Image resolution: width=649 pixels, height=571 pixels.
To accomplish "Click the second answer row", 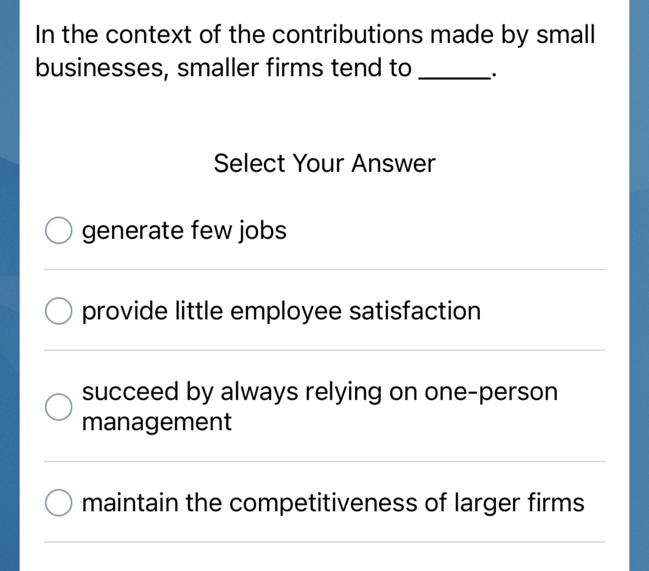I will click(324, 311).
